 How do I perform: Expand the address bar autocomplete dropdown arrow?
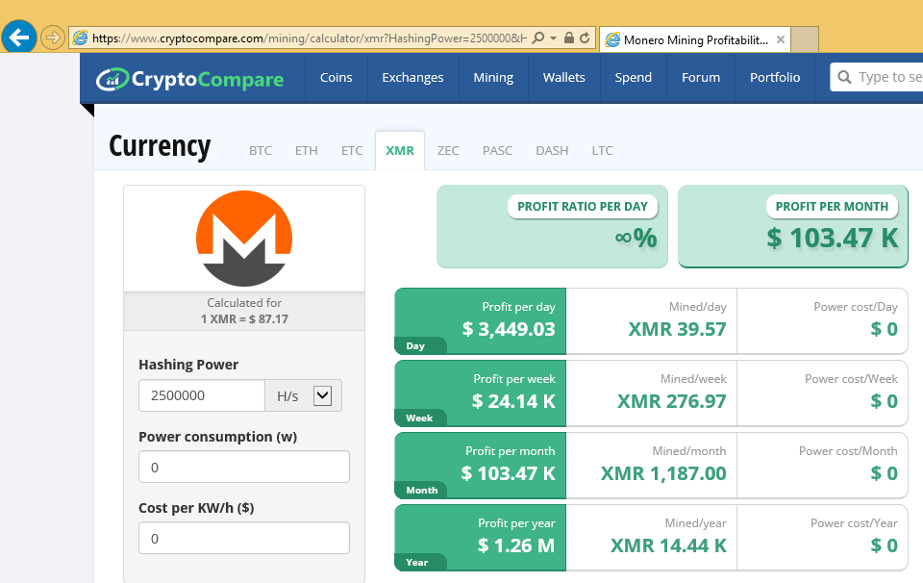(554, 38)
